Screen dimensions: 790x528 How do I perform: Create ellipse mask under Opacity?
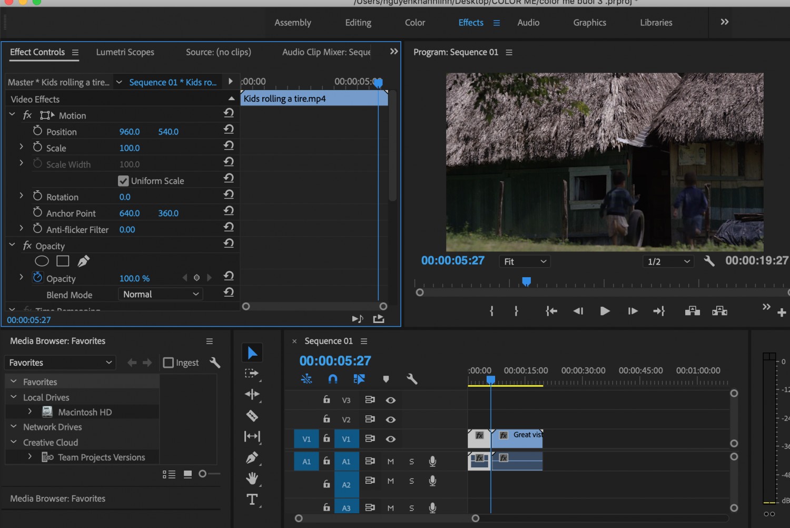coord(42,261)
